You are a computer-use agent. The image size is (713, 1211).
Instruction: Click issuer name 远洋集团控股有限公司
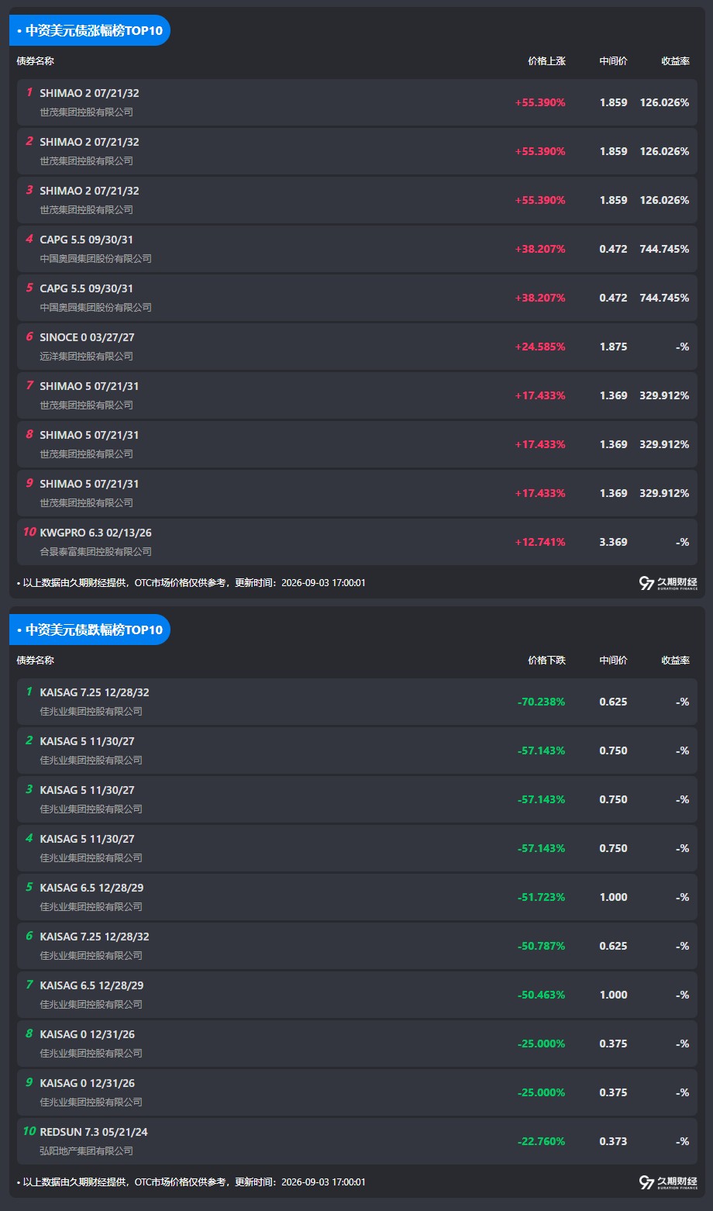point(86,357)
